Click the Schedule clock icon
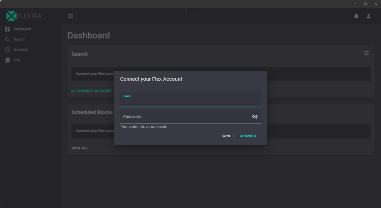This screenshot has height=208, width=381. coord(7,50)
